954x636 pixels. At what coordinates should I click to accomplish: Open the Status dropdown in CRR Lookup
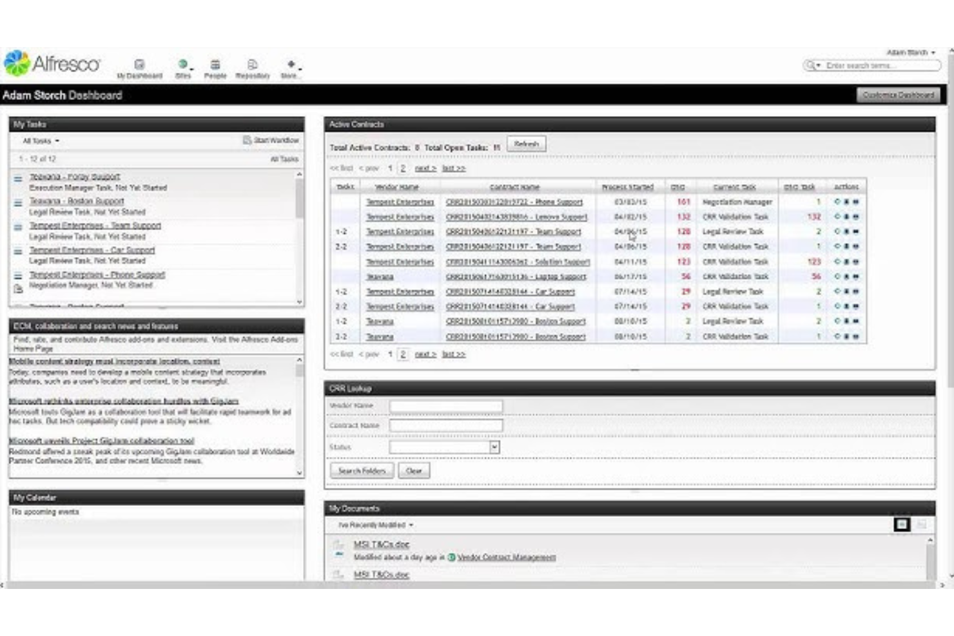pos(494,447)
